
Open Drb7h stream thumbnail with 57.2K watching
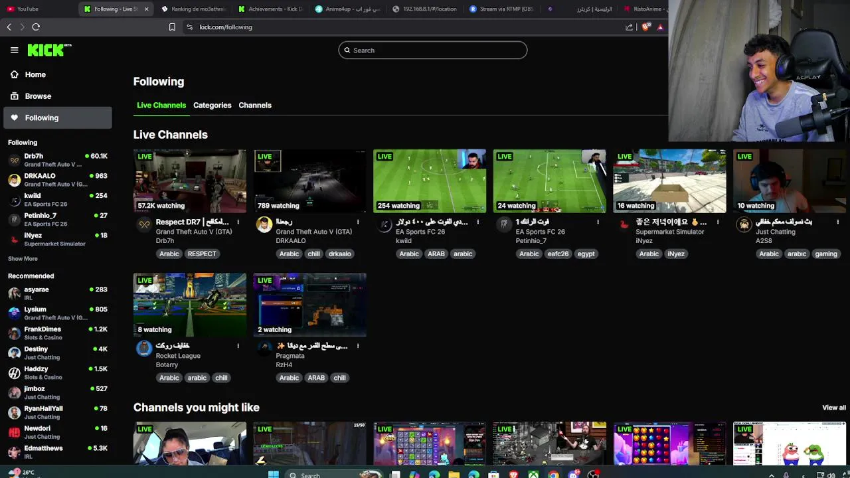point(190,181)
